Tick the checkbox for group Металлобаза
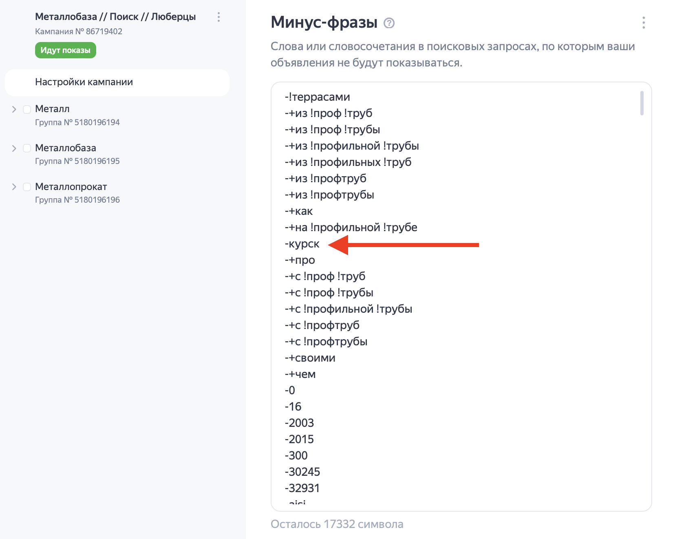 [x=27, y=148]
